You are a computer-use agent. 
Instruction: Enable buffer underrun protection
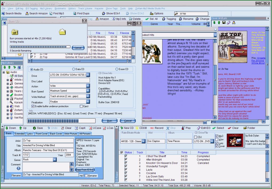32,106
